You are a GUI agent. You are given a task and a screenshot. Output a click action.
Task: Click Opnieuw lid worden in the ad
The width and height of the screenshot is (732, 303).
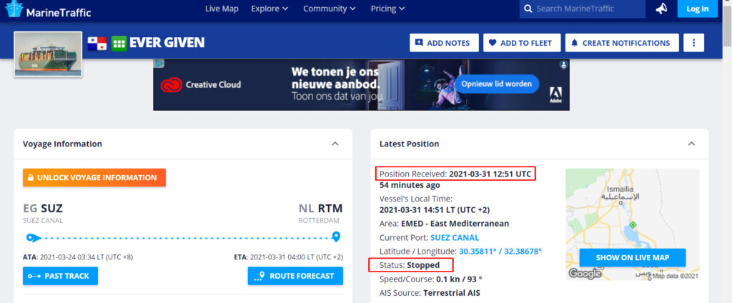tap(496, 84)
